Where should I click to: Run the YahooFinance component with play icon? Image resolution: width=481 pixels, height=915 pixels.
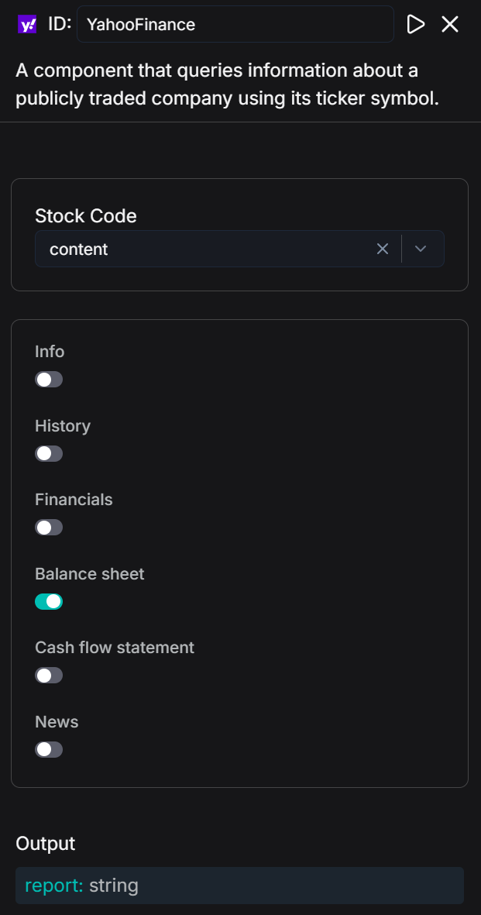[x=416, y=25]
